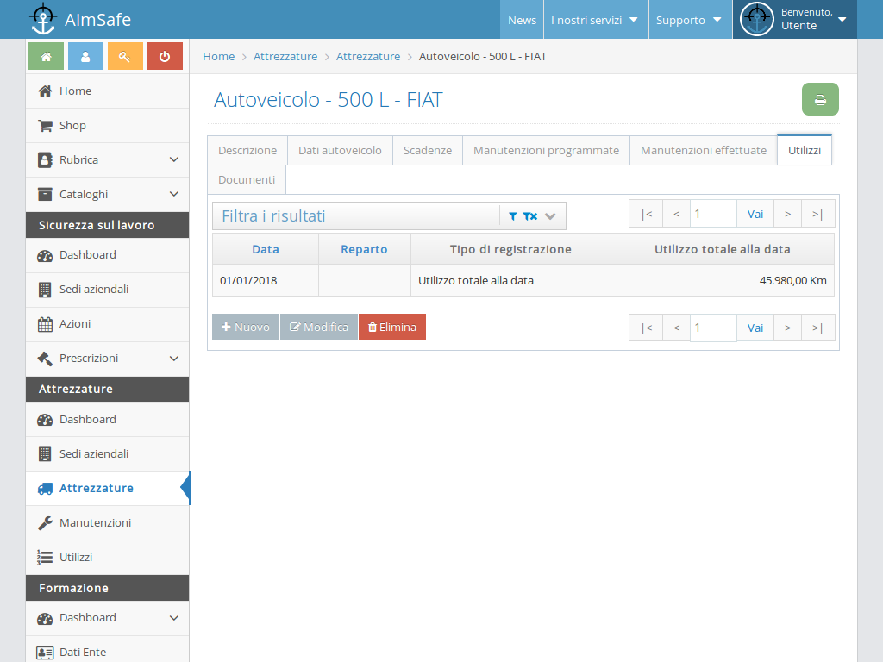Screen dimensions: 883x662
Task: Click the Home breadcrumb link
Action: 218,56
